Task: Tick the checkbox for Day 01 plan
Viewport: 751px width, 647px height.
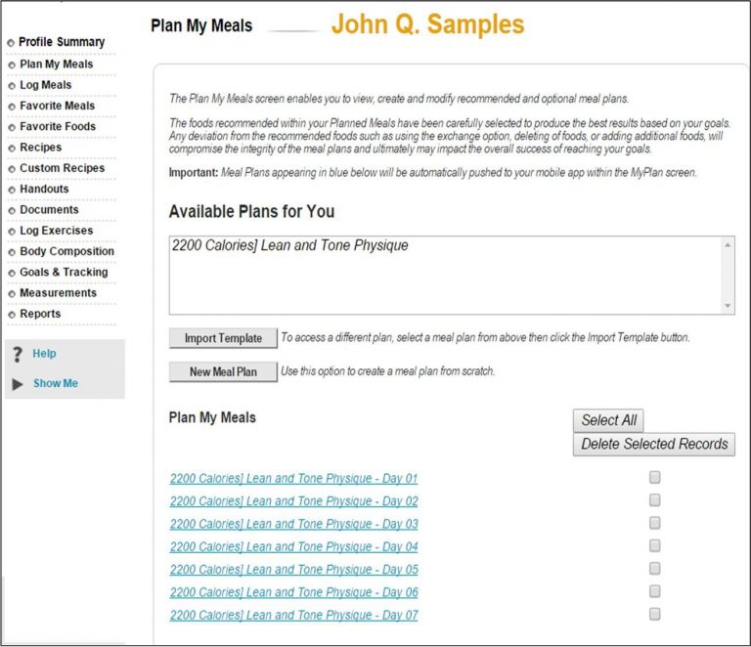Action: point(654,478)
